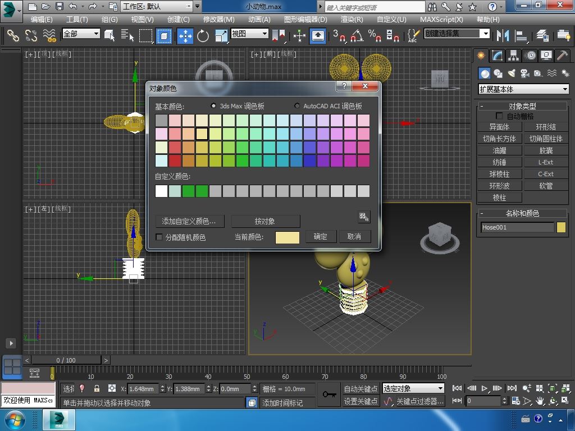575x431 pixels.
Task: Click the 确定 button in color dialog
Action: (320, 236)
